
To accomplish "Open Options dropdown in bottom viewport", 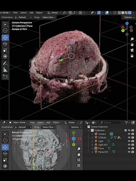I will pos(76,127).
